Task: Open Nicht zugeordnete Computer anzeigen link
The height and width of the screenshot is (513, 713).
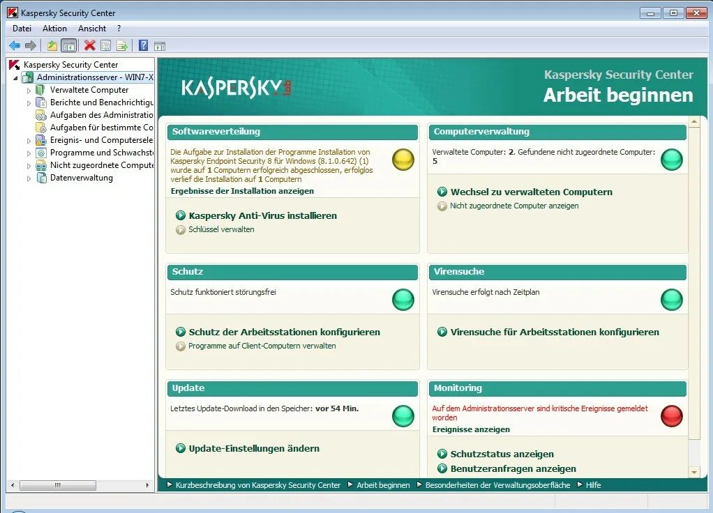Action: (514, 206)
